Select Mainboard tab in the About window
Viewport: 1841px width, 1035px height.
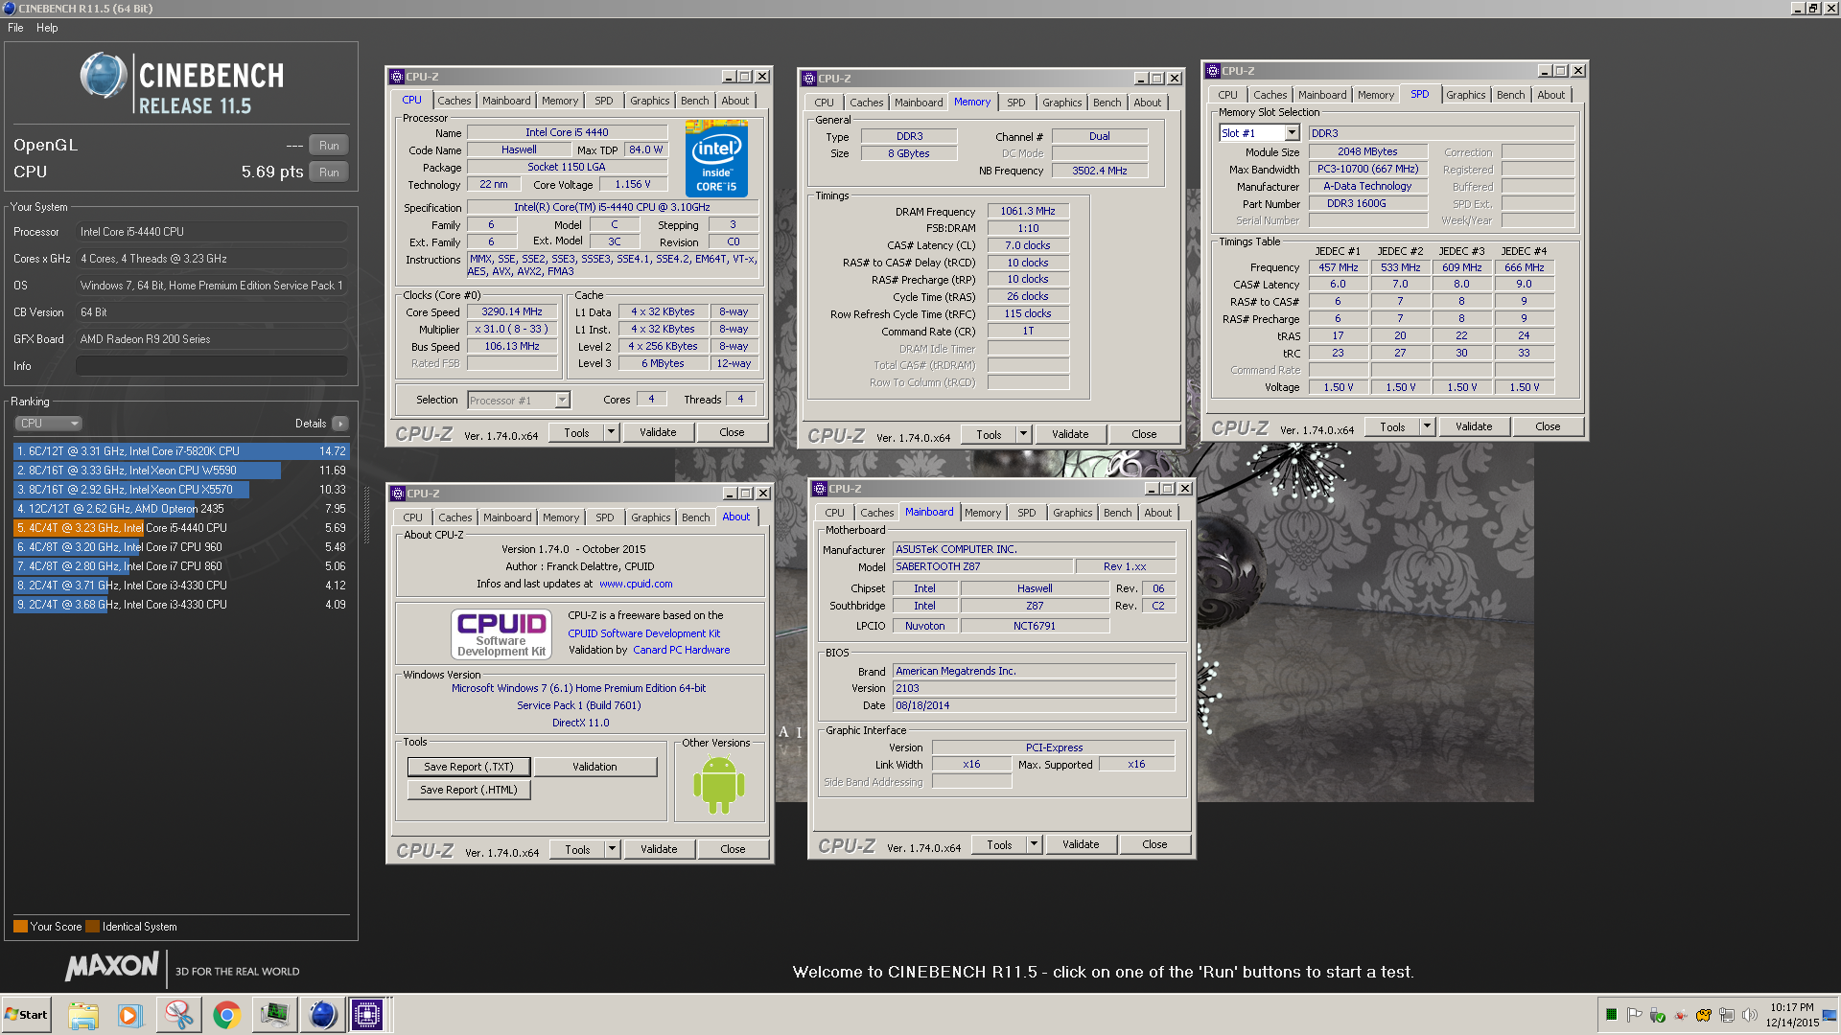(x=507, y=517)
